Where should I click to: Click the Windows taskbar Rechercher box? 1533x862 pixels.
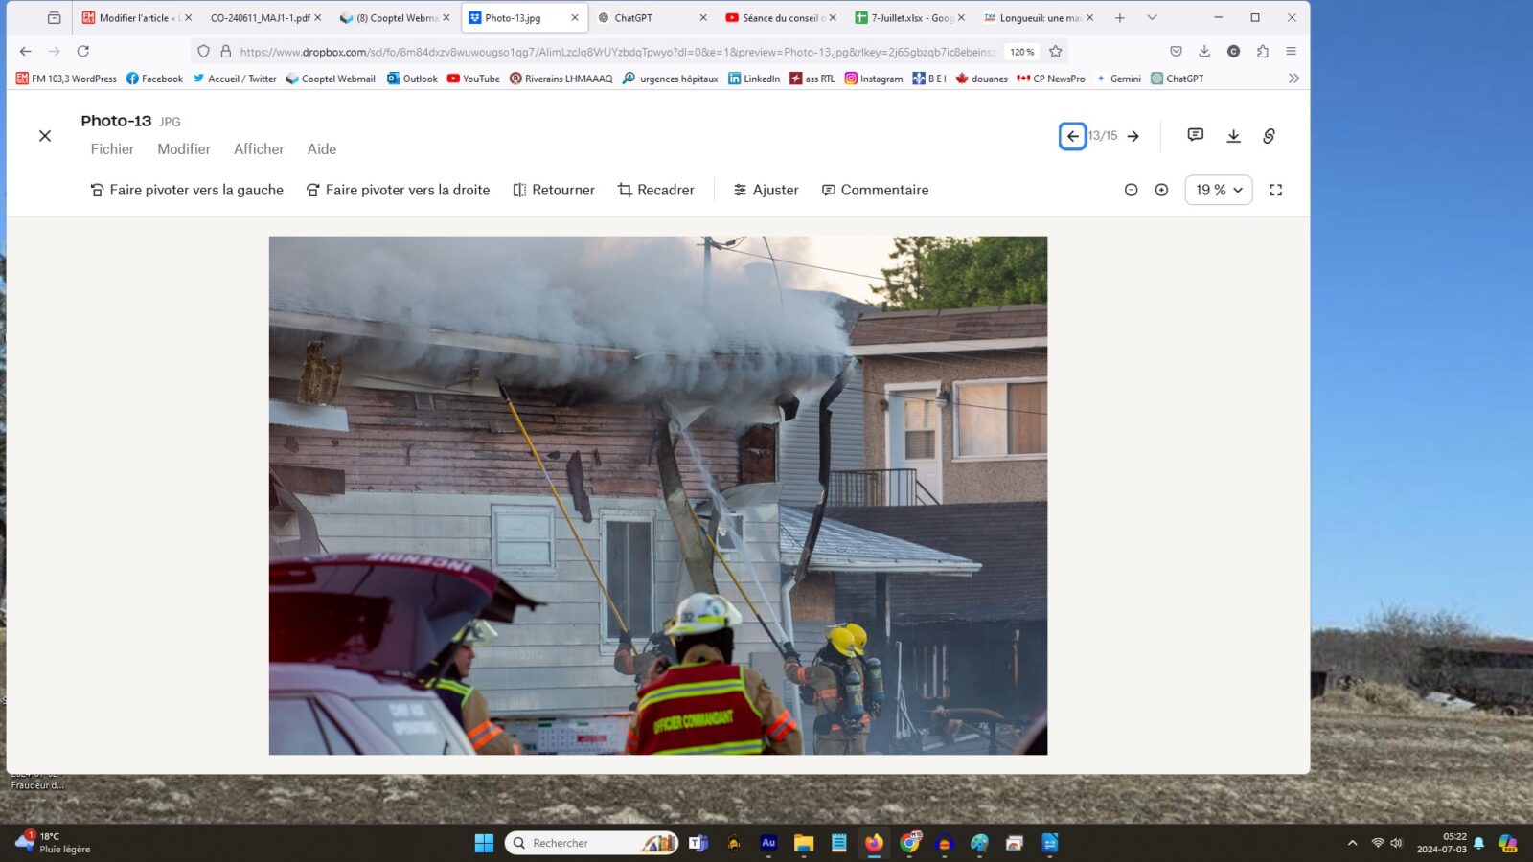584,843
